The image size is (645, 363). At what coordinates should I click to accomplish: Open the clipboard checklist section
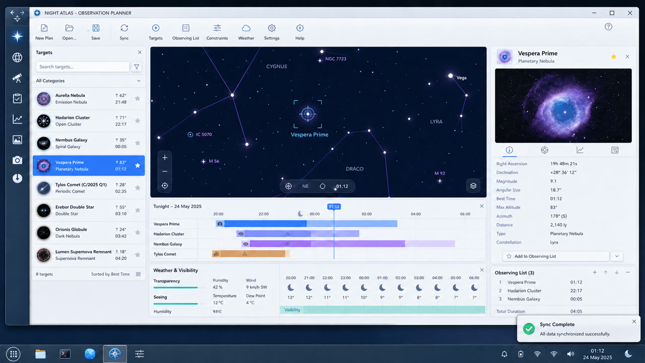pos(17,99)
